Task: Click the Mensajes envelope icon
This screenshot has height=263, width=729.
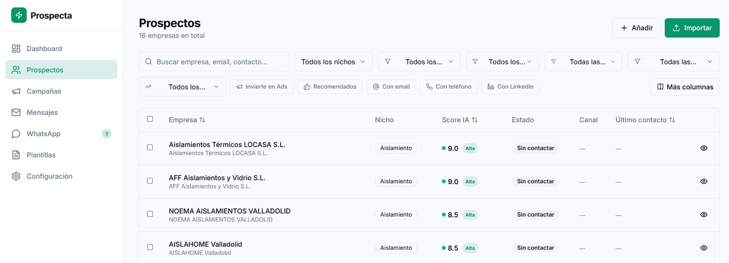Action: (x=16, y=112)
